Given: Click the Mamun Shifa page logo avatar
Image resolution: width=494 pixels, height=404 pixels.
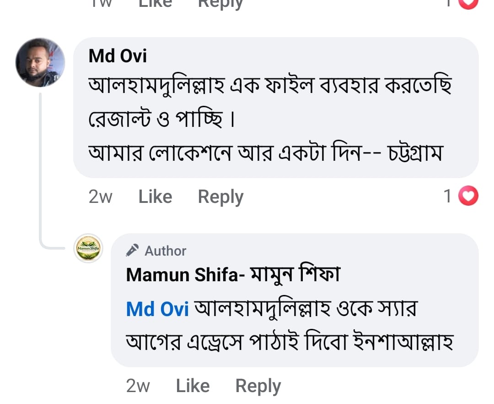Looking at the screenshot, I should (88, 248).
